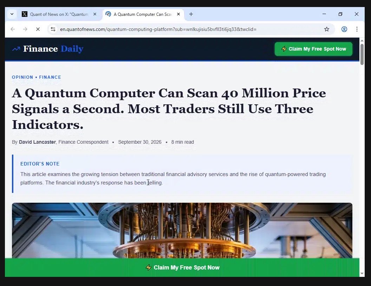371x286 pixels.
Task: Open the tab search dropdown arrow
Action: (x=12, y=14)
